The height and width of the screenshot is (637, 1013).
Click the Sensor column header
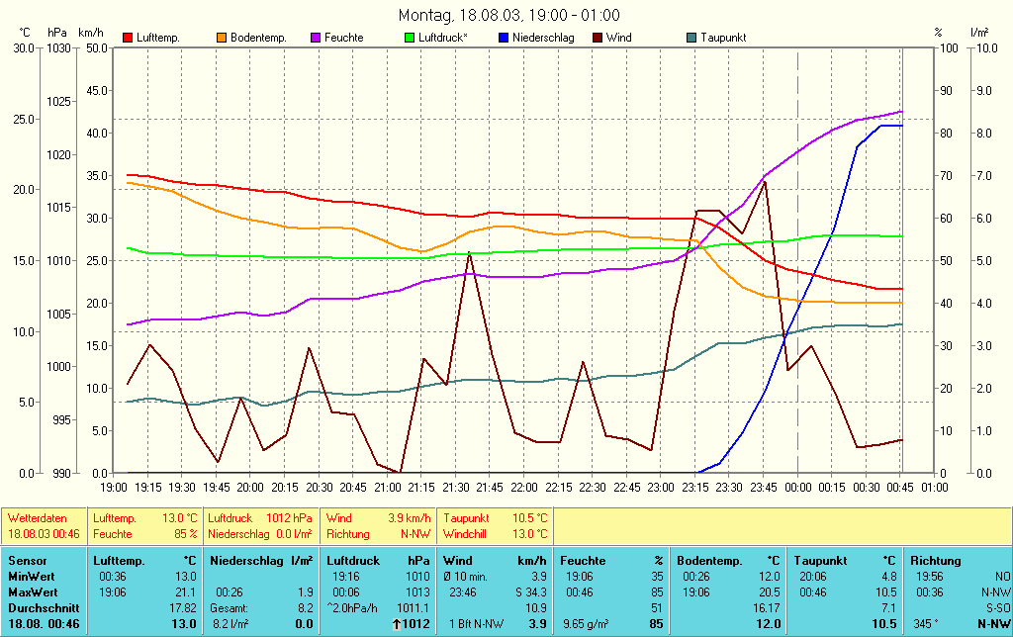27,561
